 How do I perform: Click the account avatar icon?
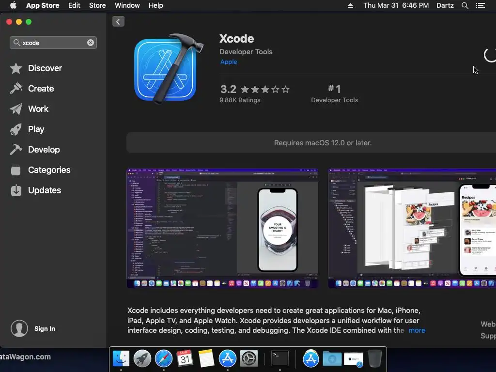point(19,328)
